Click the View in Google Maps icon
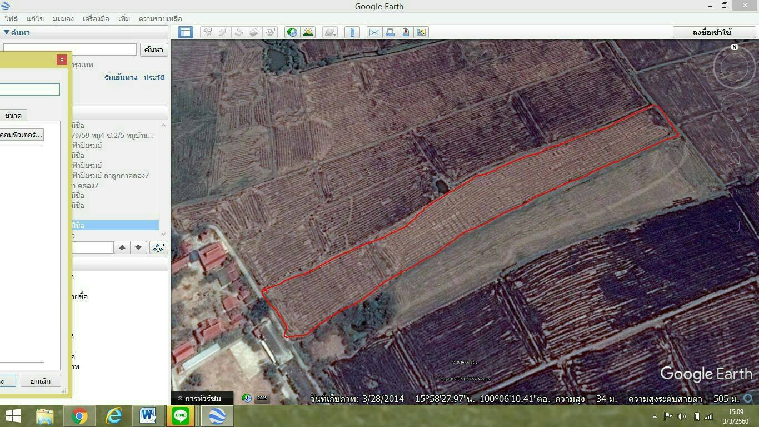 click(x=406, y=32)
